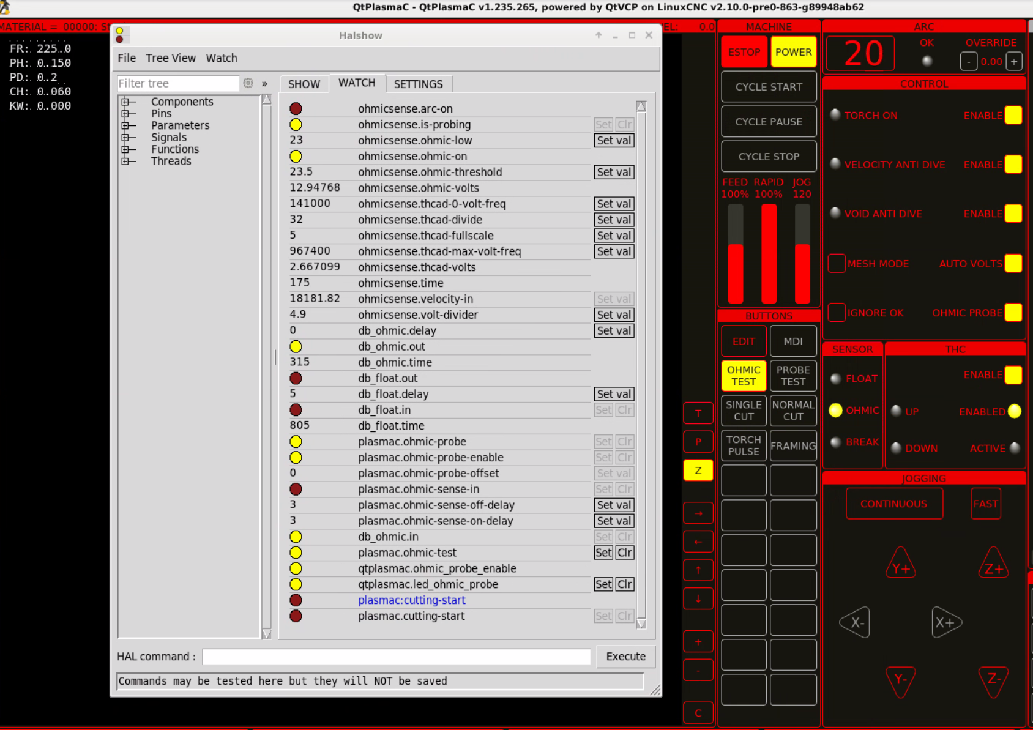Click the Execute HAL command button
The image size is (1033, 730).
[625, 657]
